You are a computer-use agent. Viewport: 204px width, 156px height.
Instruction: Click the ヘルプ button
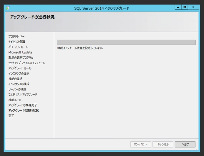[x=185, y=144]
